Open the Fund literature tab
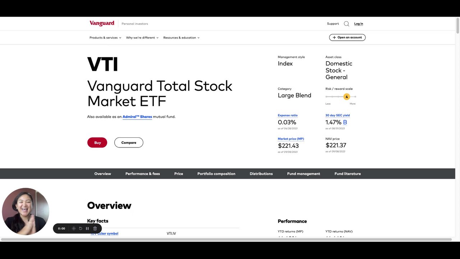Screen dimensions: 460x259 point(348,174)
